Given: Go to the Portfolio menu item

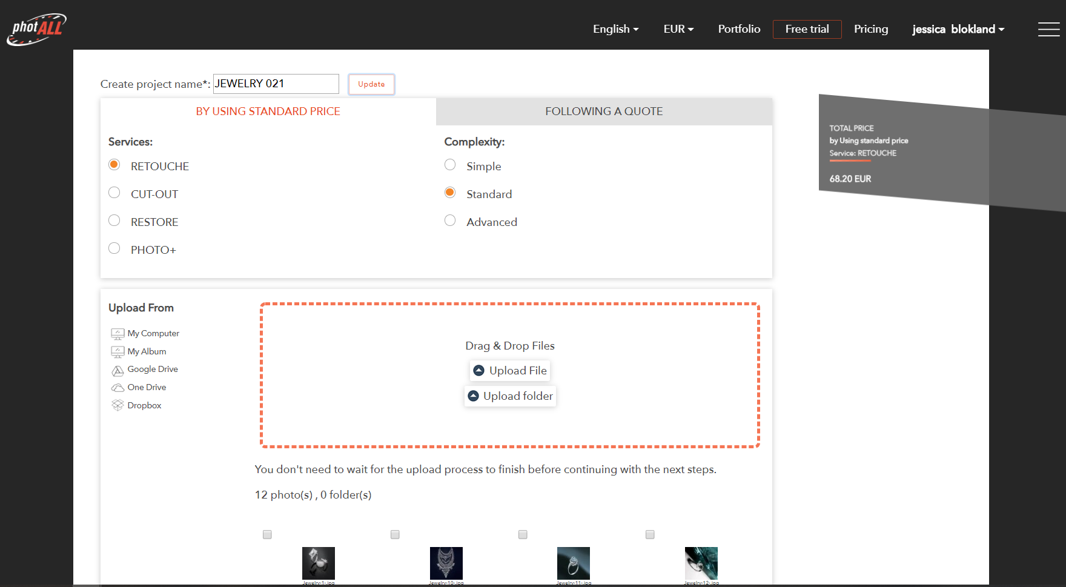Looking at the screenshot, I should pyautogui.click(x=739, y=29).
